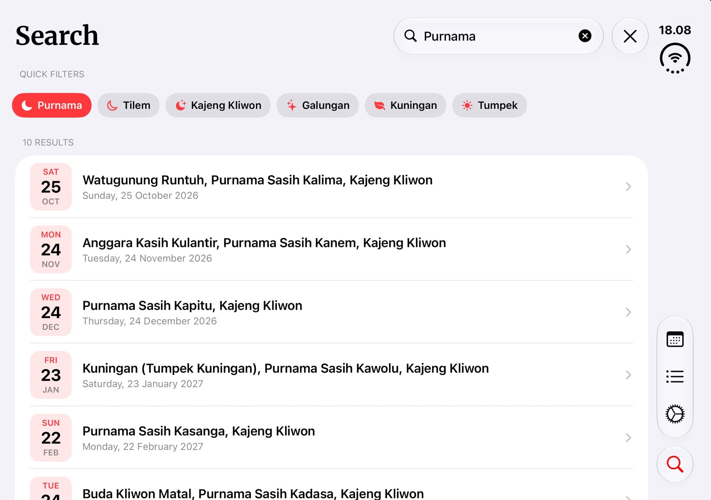Click 'Thursday, 24 December 2026' subtitle
Viewport: 711px width, 500px height.
pos(150,321)
